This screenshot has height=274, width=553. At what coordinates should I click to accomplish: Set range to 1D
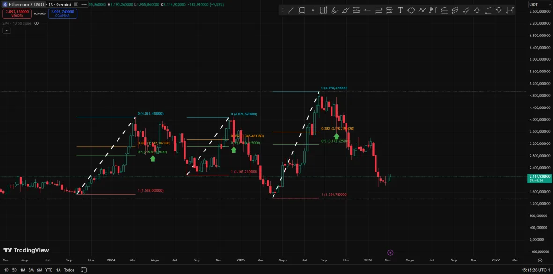click(x=7, y=270)
